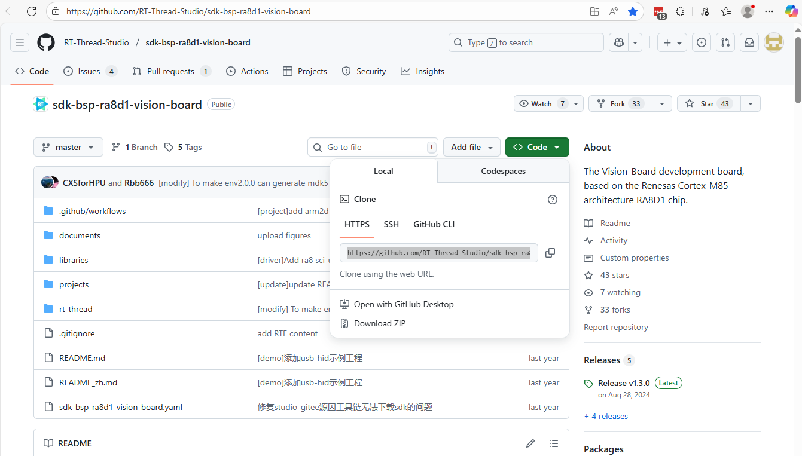The image size is (802, 456).
Task: Open pull requests icon in top header
Action: (725, 42)
